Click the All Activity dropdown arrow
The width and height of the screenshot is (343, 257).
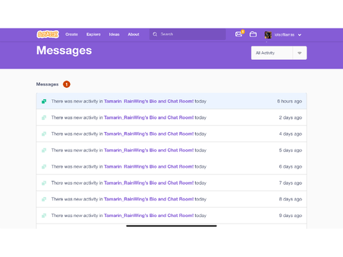(x=299, y=53)
